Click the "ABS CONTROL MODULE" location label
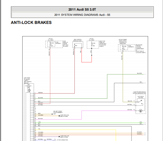 [x=28, y=80]
